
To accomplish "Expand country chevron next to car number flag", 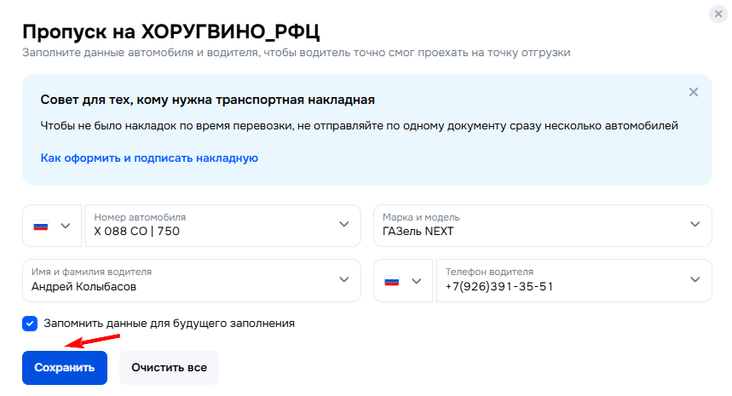I will click(66, 226).
